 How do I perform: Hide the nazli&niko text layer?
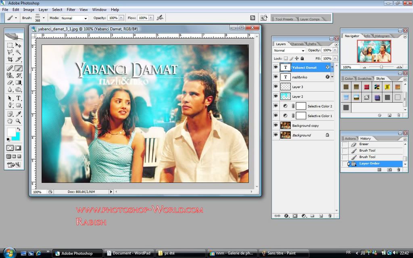pyautogui.click(x=275, y=77)
